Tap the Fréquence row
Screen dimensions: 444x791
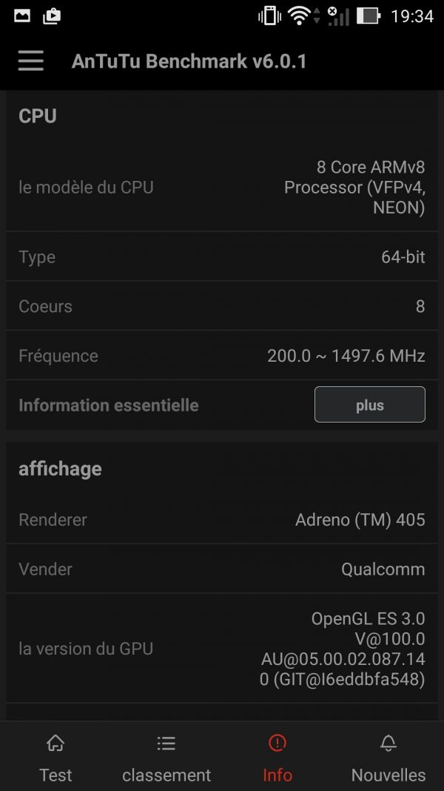(222, 356)
